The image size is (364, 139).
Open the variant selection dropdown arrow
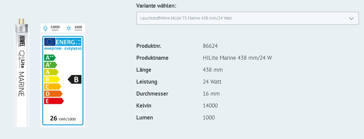351,18
